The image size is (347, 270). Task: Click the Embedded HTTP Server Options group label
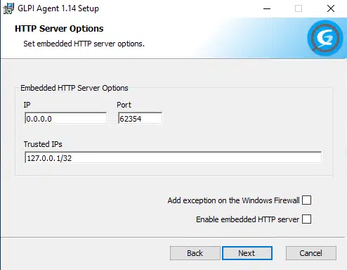coord(74,88)
